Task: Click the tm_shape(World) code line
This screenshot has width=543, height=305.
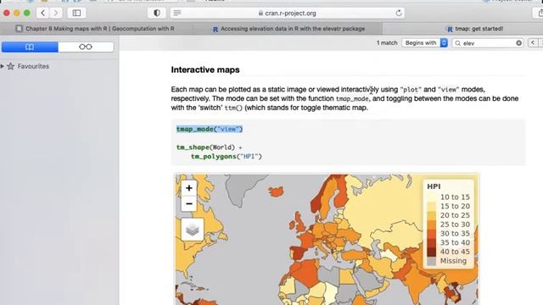Action: (210, 147)
